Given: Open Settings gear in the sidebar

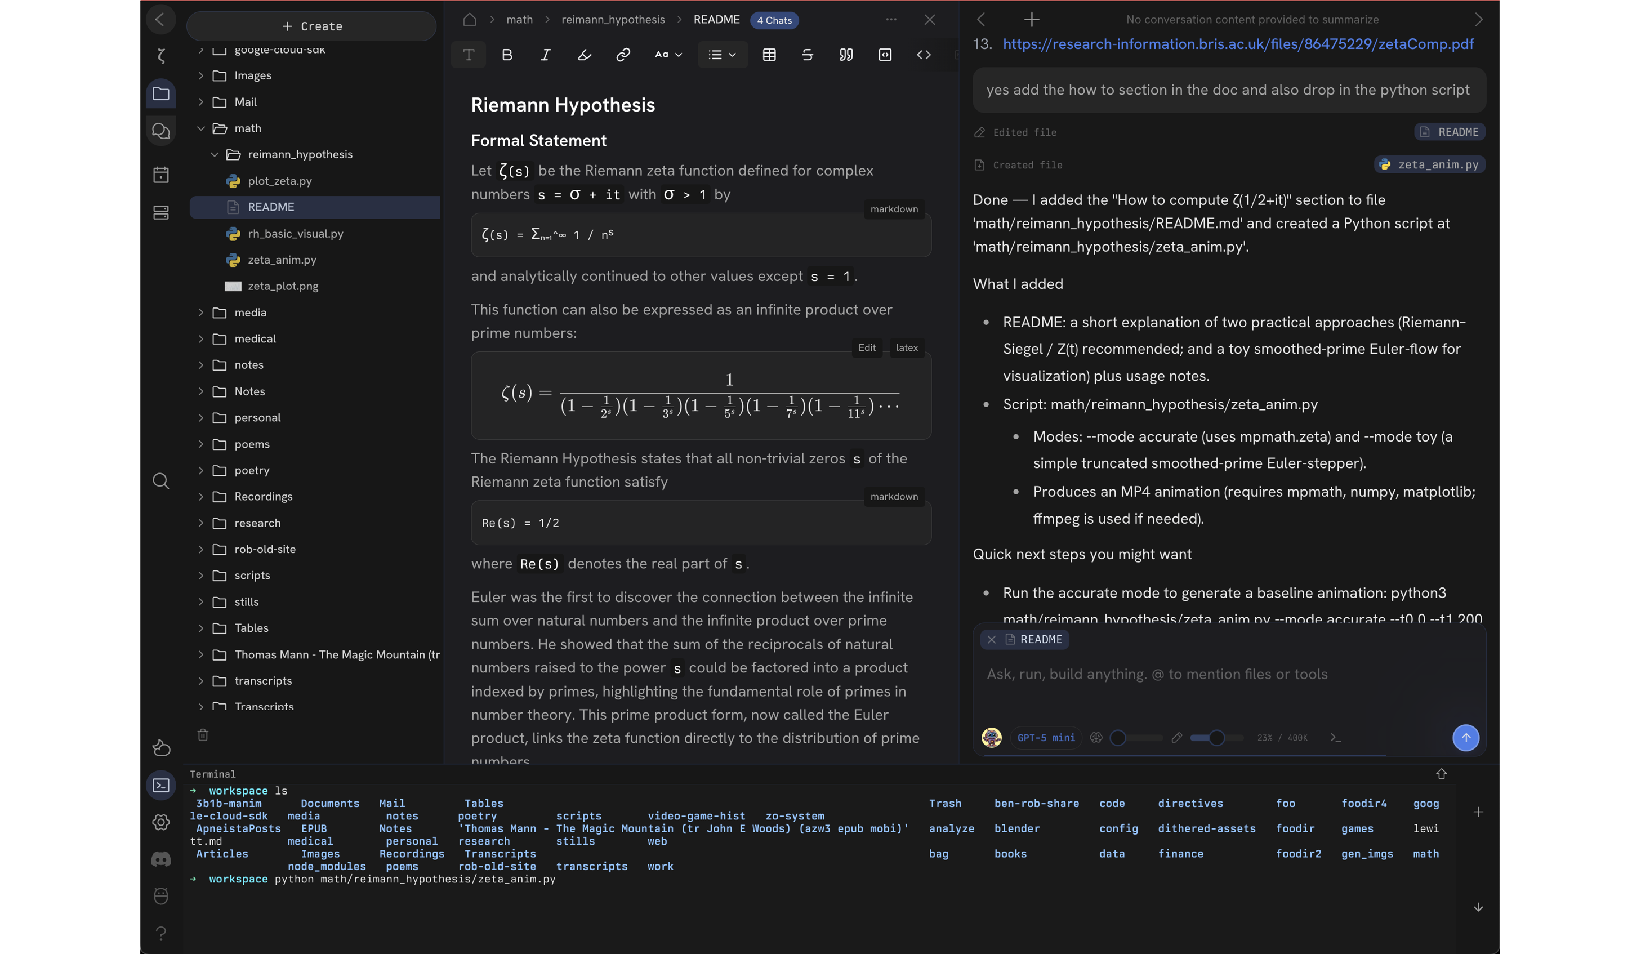Looking at the screenshot, I should tap(161, 822).
